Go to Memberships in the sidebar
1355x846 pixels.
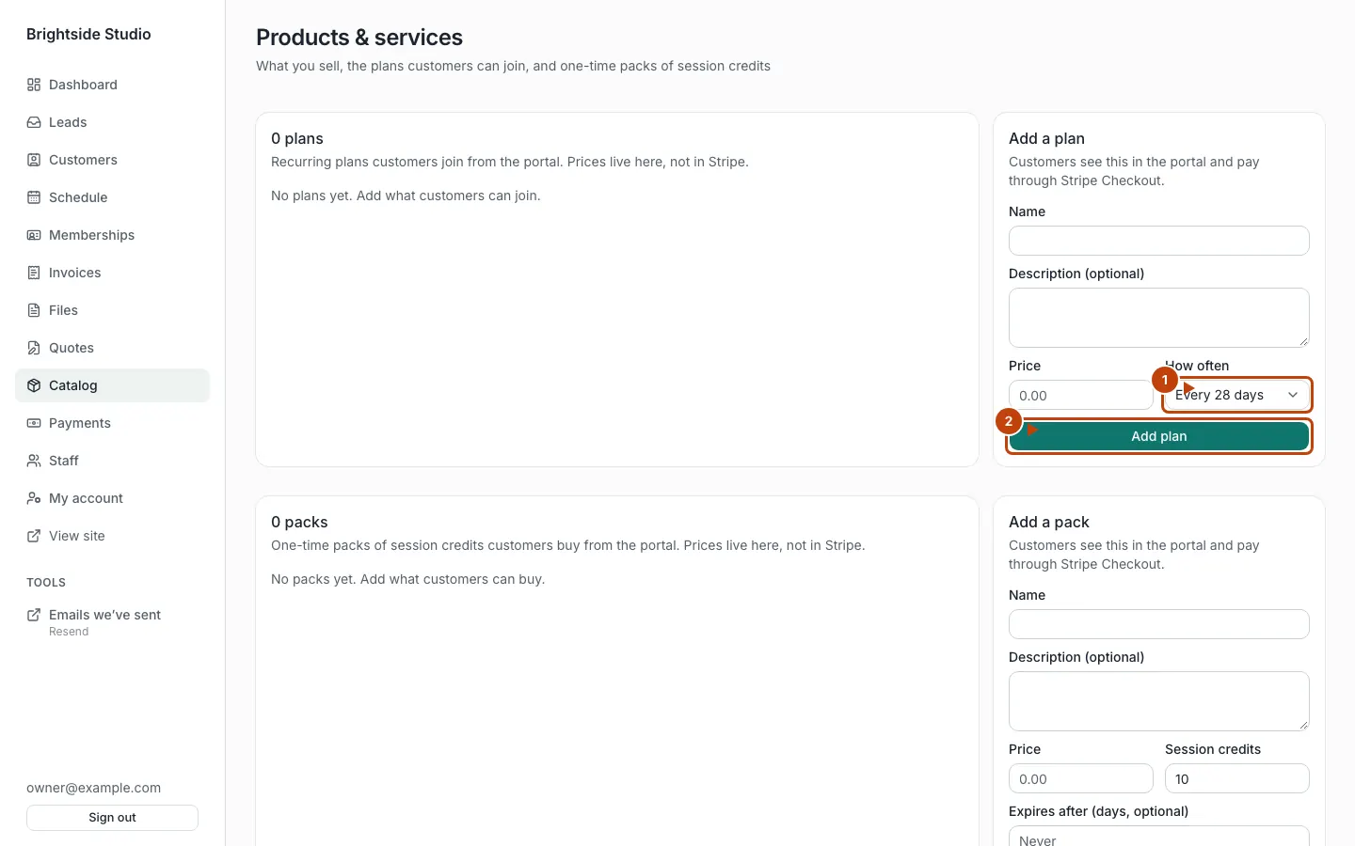coord(112,235)
